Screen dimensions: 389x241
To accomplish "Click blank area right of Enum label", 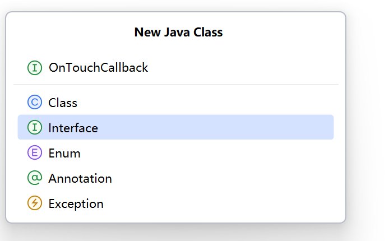I will (x=207, y=153).
